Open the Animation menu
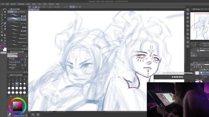The height and width of the screenshot is (117, 209). click(x=21, y=4)
